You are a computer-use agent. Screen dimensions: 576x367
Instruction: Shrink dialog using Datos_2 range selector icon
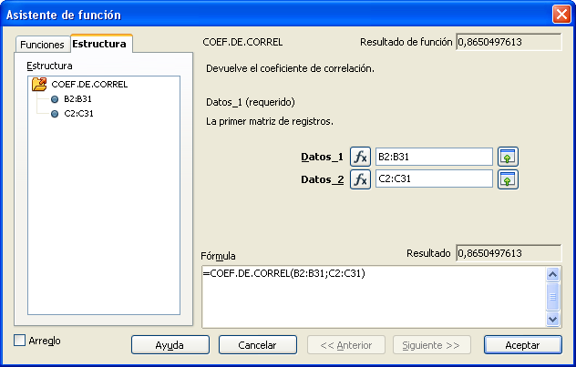click(x=508, y=179)
